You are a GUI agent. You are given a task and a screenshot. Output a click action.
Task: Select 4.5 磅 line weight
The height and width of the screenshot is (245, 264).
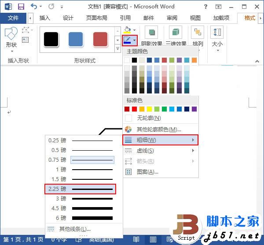click(81, 208)
